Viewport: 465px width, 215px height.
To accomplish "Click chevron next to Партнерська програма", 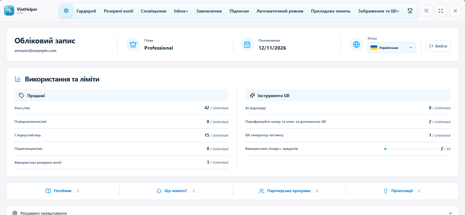I will tap(317, 191).
